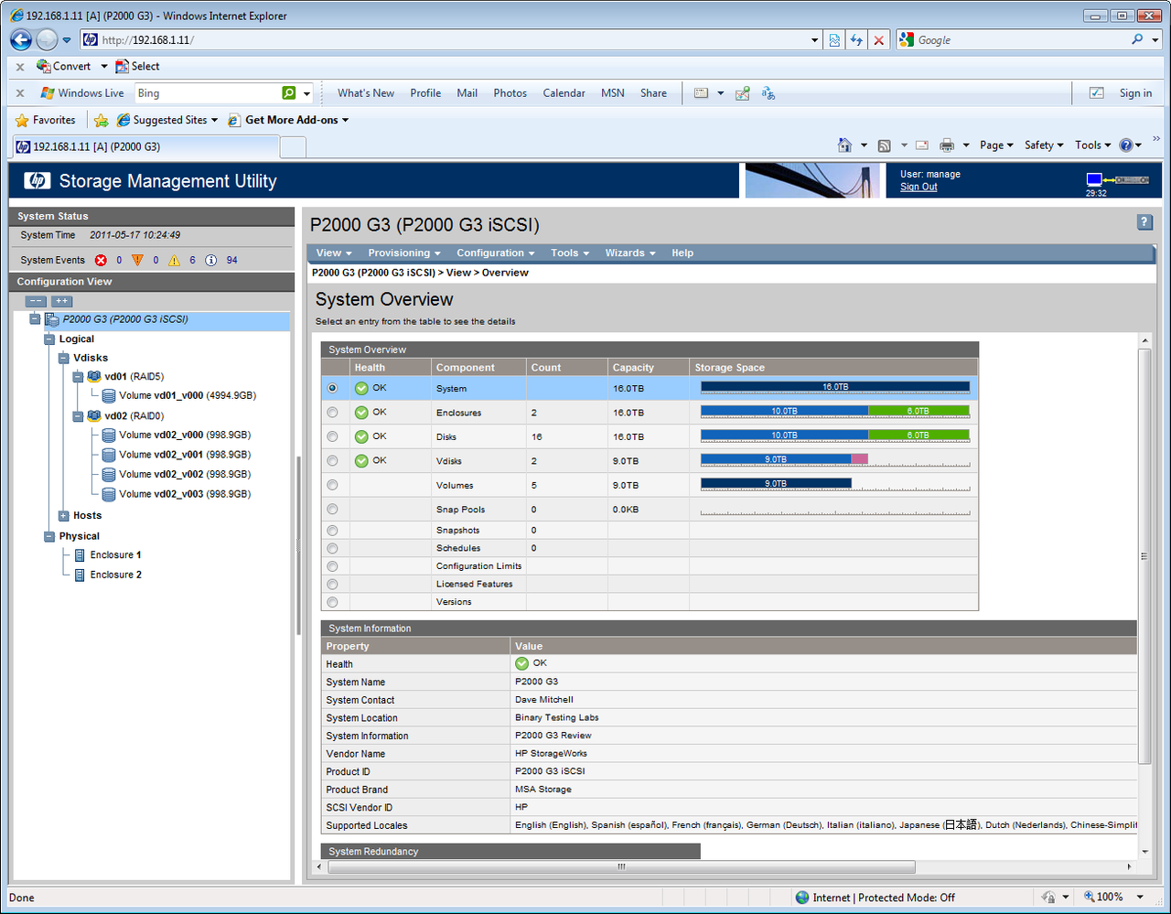This screenshot has width=1171, height=914.
Task: Click the collapse-all button in Configuration View
Action: pyautogui.click(x=36, y=301)
